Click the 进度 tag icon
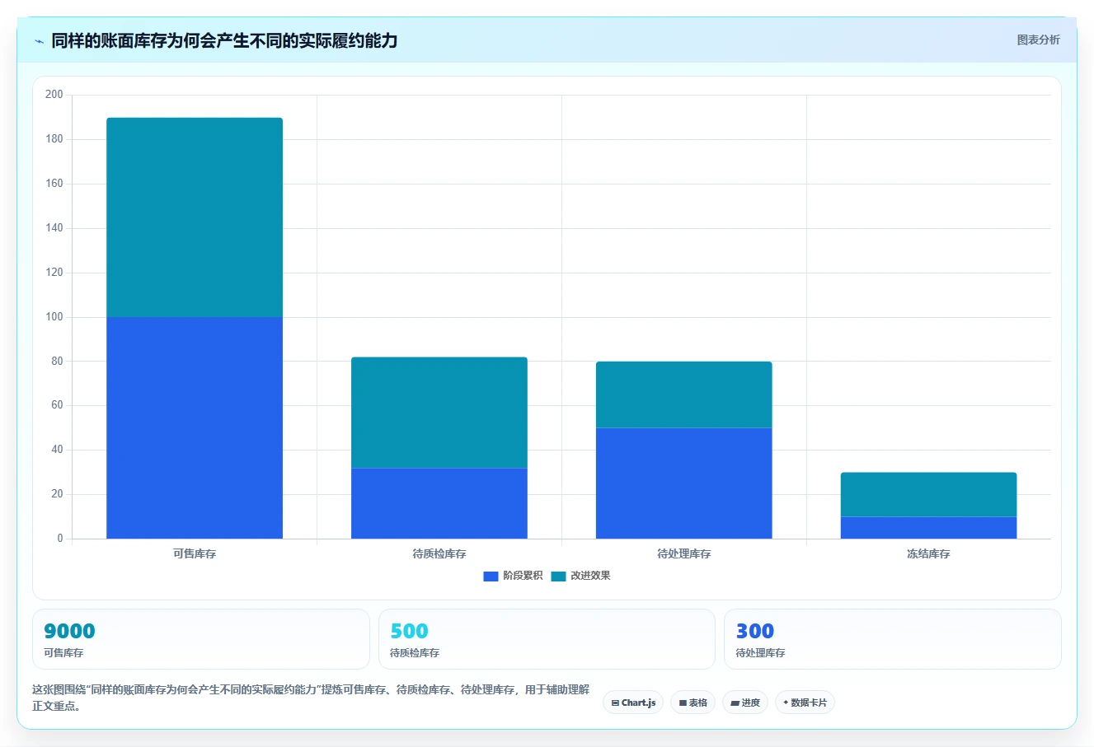1094x747 pixels. coord(735,703)
